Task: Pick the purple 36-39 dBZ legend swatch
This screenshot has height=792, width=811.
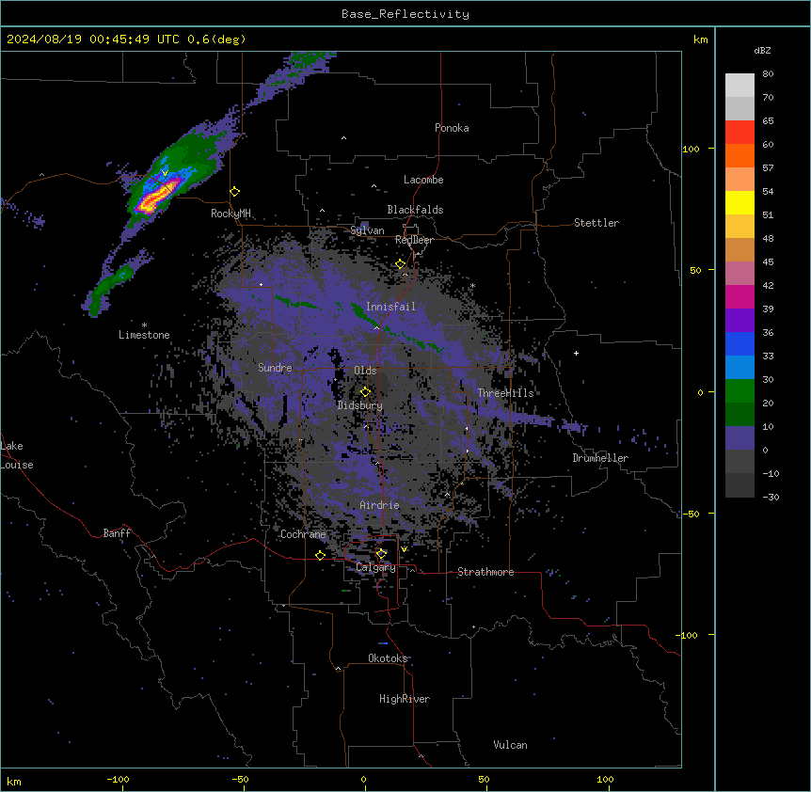Action: point(739,320)
